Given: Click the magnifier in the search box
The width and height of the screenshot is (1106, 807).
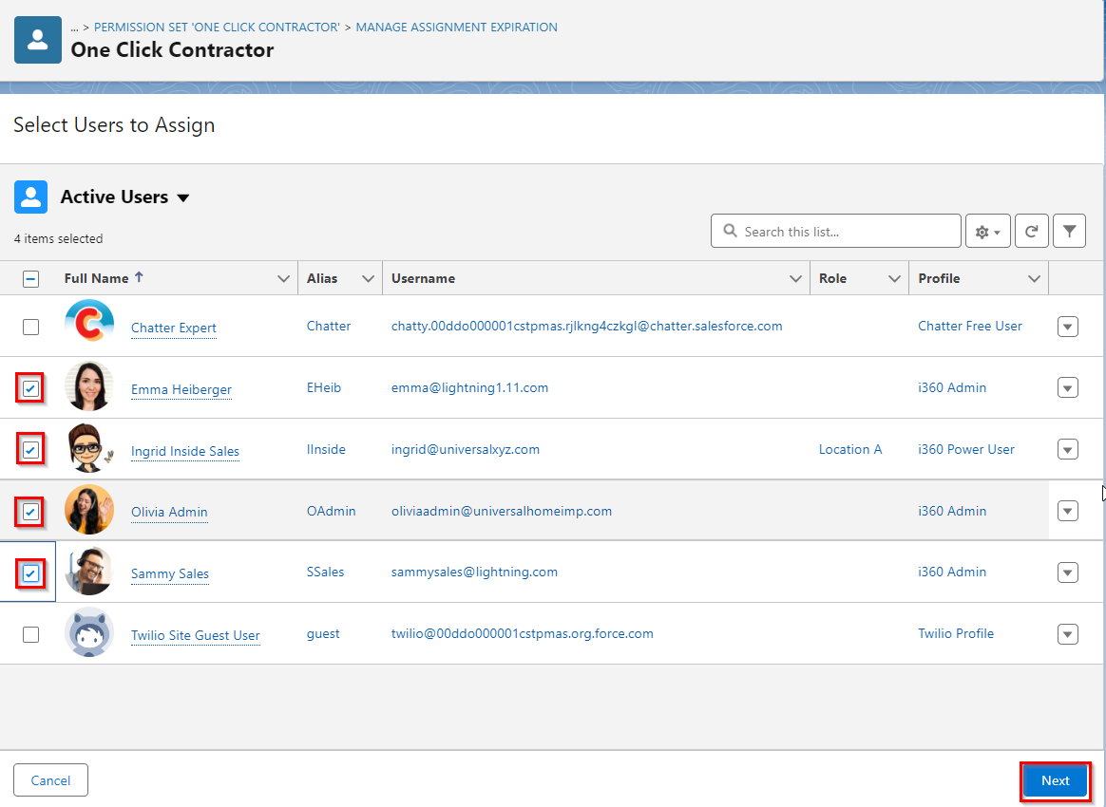Looking at the screenshot, I should click(x=729, y=231).
